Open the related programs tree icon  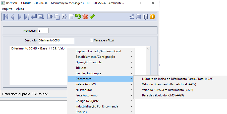pos(131,17)
